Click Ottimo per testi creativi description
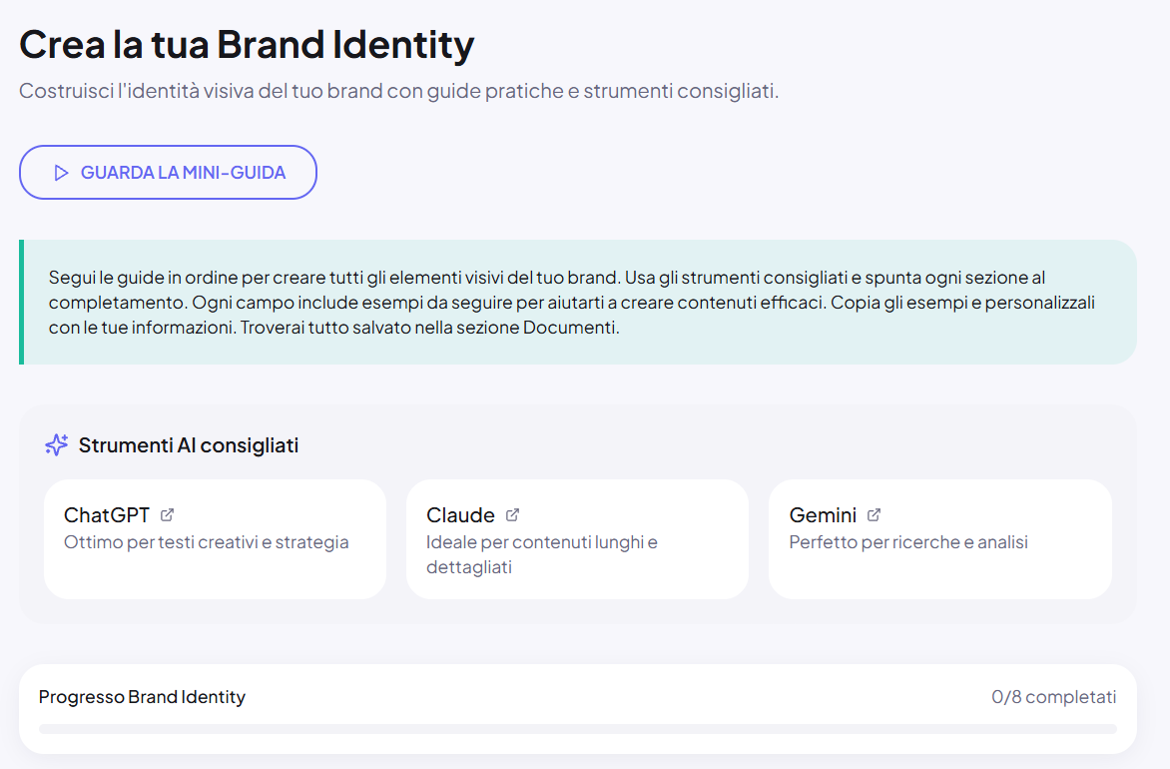The height and width of the screenshot is (769, 1170). (207, 542)
